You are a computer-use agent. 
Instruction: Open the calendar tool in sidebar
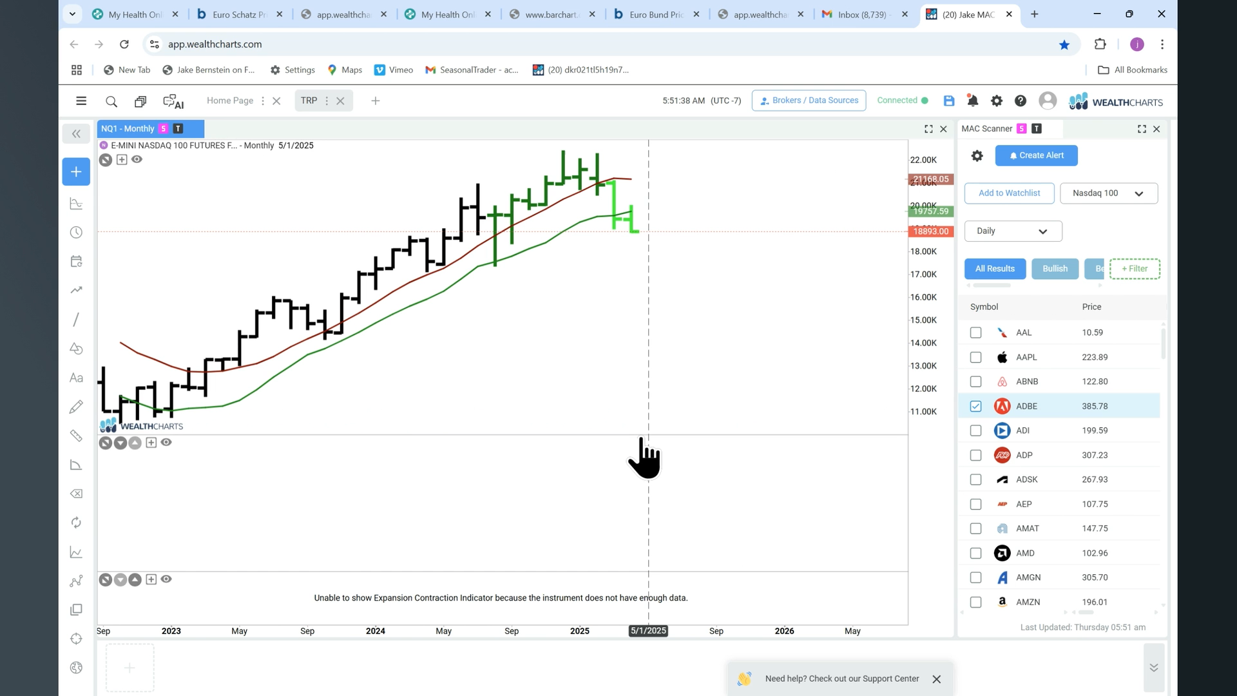[x=76, y=262]
